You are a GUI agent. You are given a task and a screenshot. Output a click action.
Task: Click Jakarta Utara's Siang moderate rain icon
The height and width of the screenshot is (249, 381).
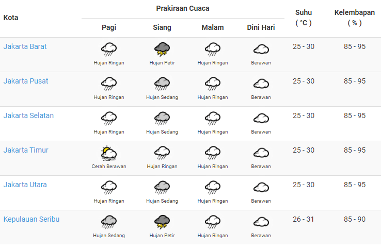[162, 188]
